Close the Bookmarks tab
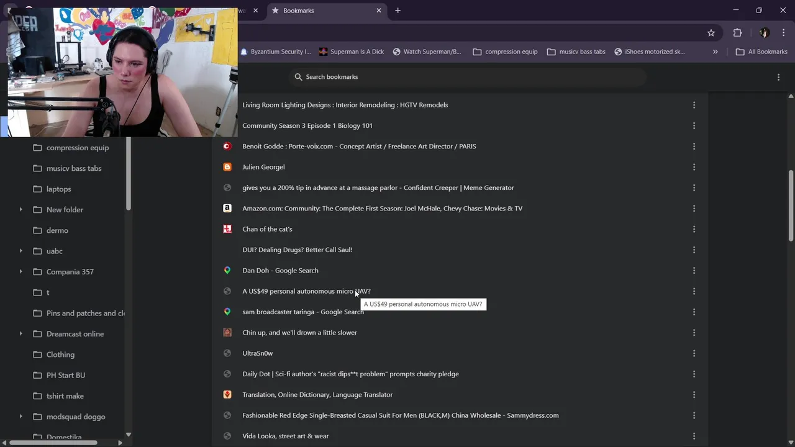Image resolution: width=795 pixels, height=447 pixels. pos(379,11)
